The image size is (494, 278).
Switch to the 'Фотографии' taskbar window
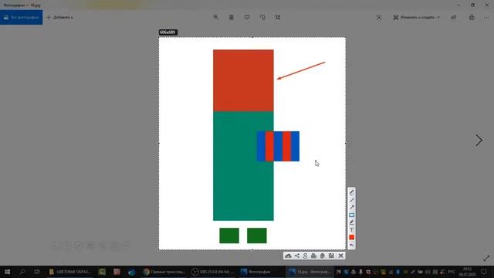coord(255,272)
